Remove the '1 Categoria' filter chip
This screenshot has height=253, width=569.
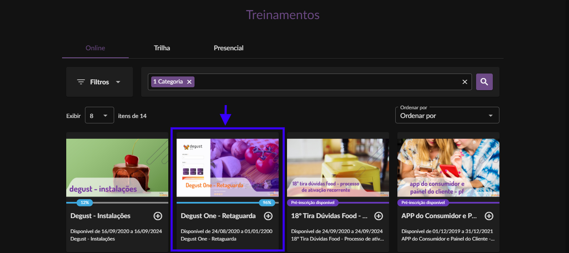pos(189,82)
